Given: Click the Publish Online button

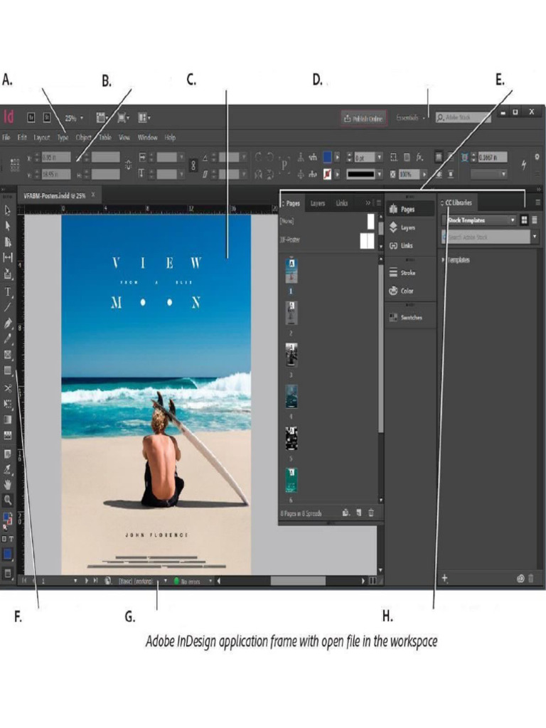Looking at the screenshot, I should point(362,118).
